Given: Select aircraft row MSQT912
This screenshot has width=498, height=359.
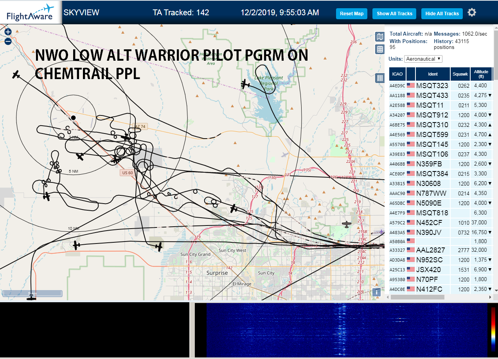Looking at the screenshot, I should click(440, 115).
